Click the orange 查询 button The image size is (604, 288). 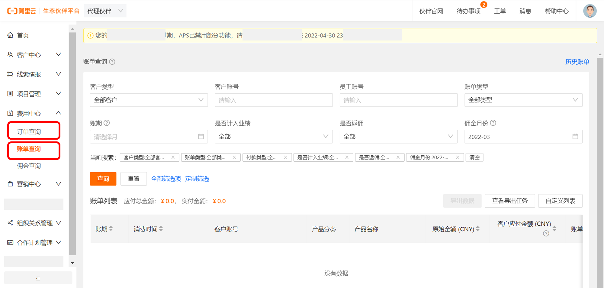tap(103, 179)
